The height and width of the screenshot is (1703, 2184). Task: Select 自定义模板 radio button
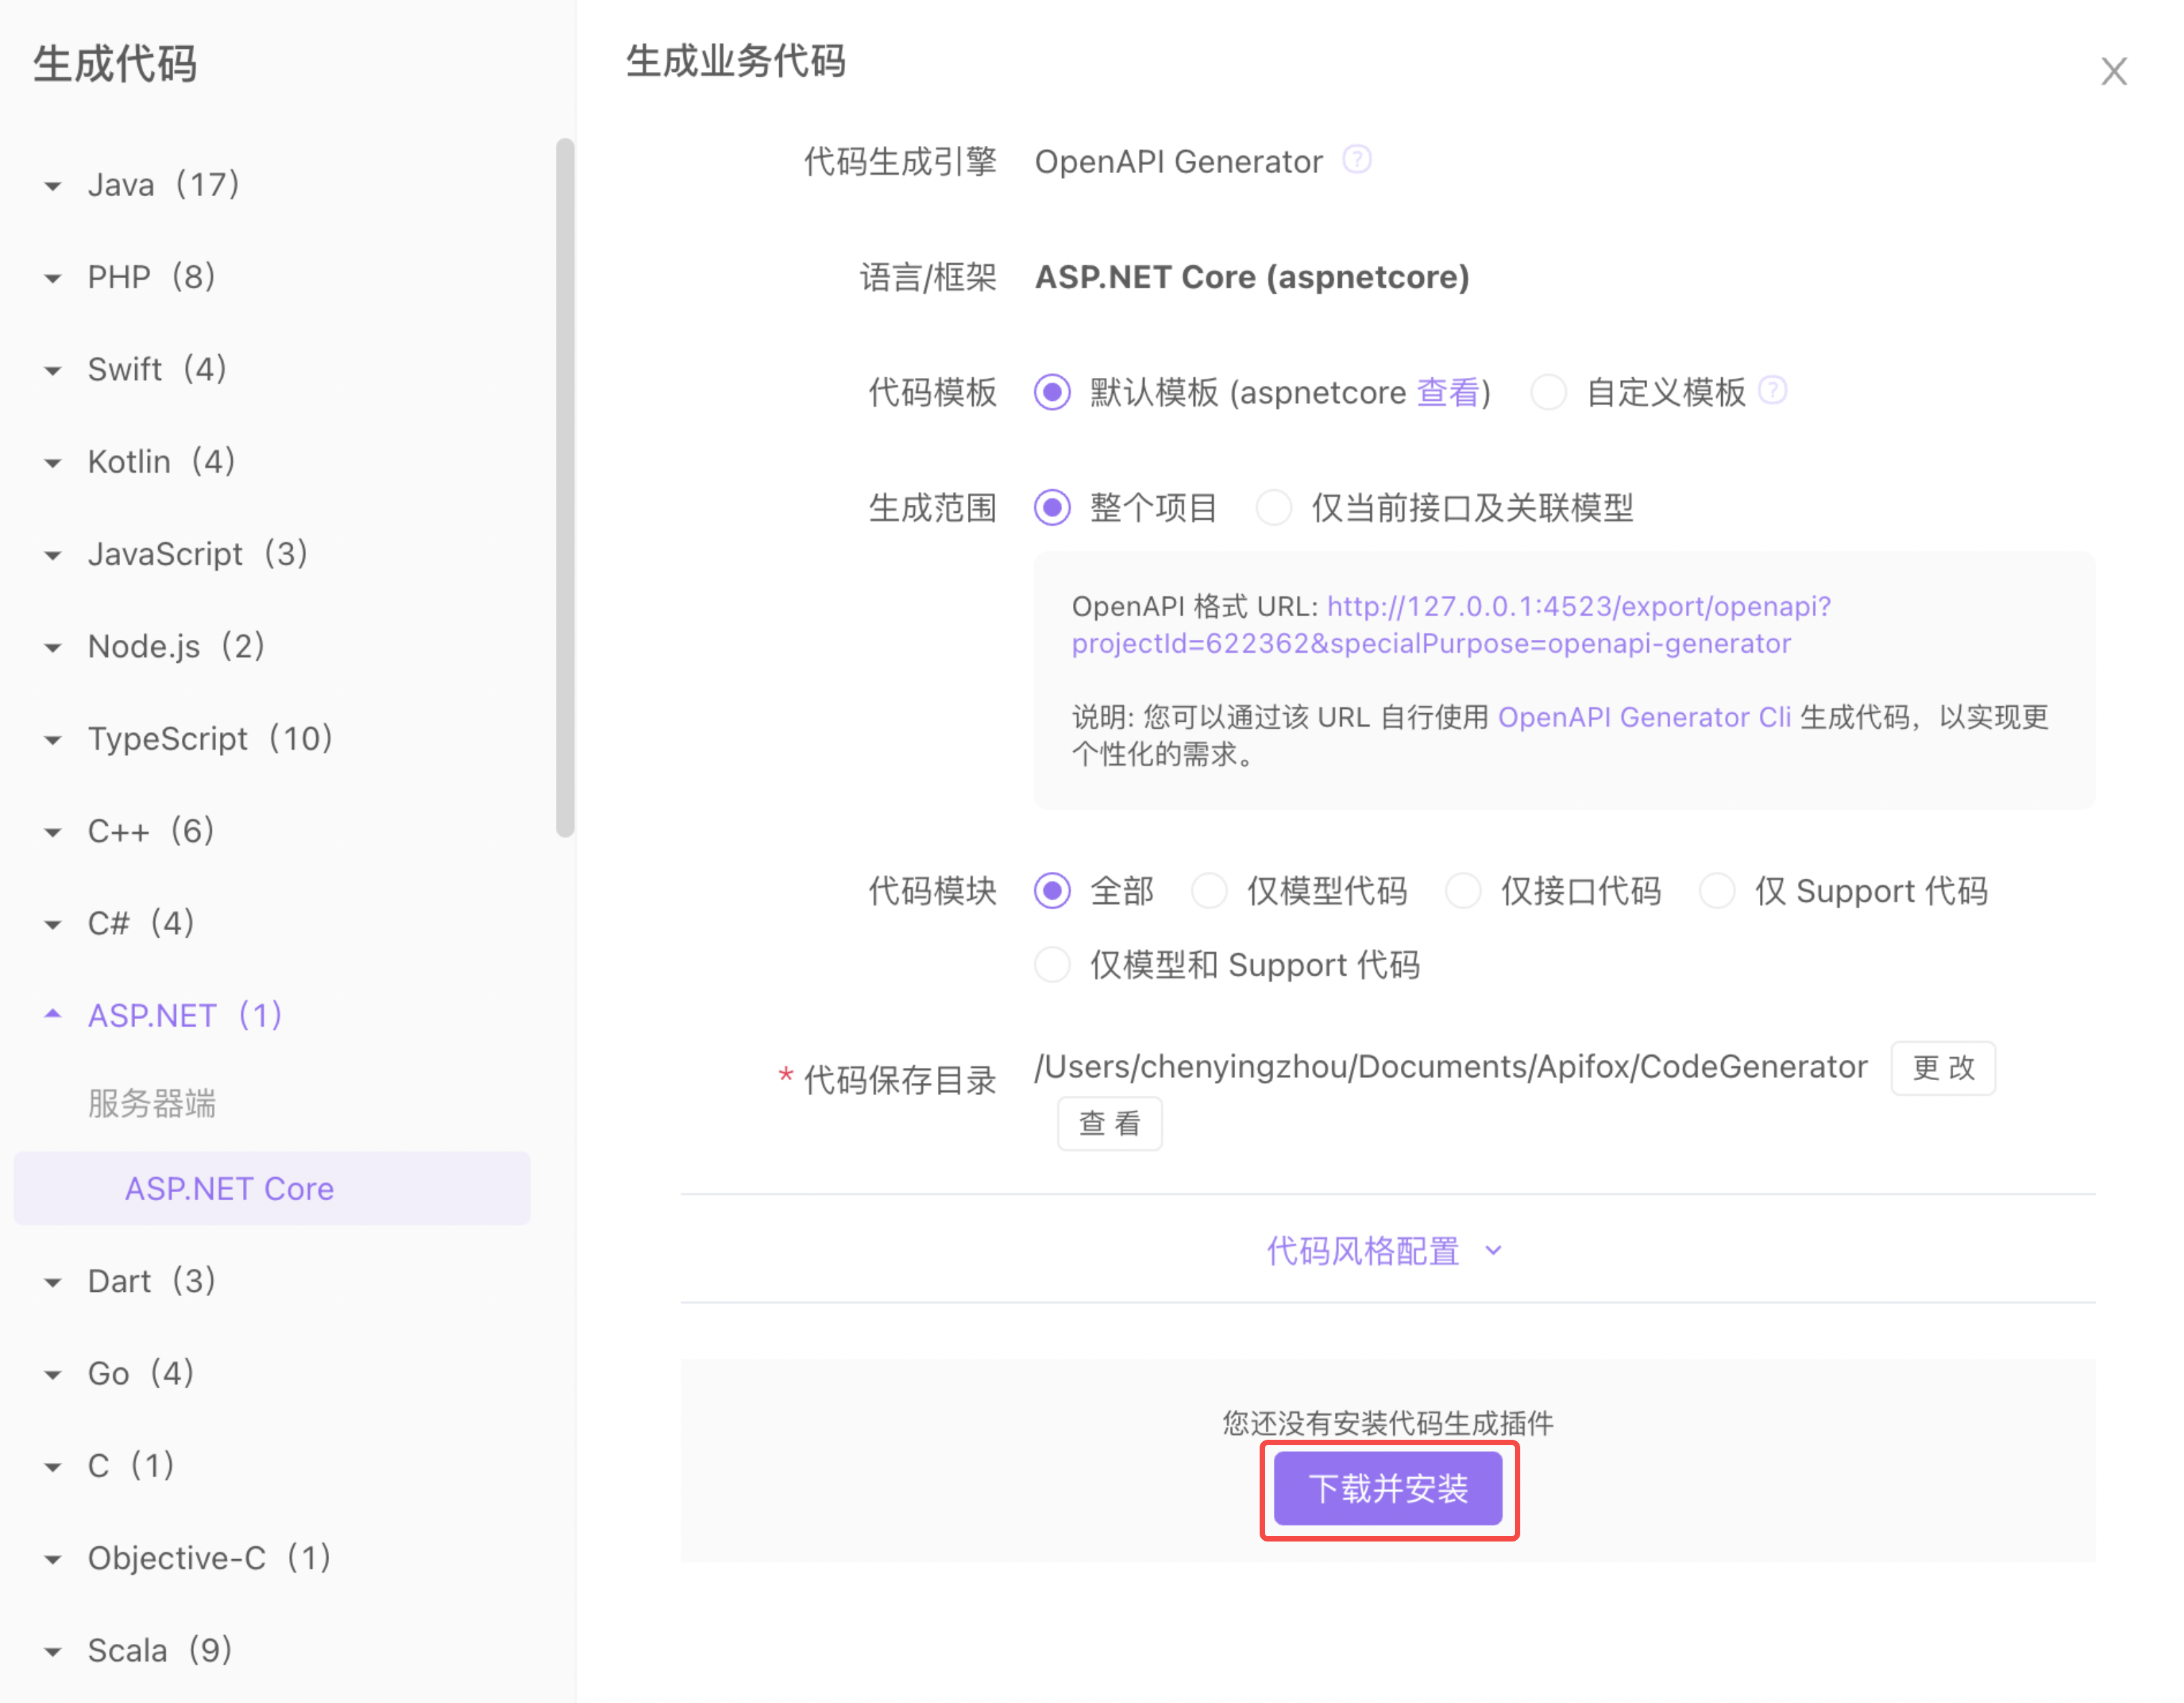tap(1548, 392)
